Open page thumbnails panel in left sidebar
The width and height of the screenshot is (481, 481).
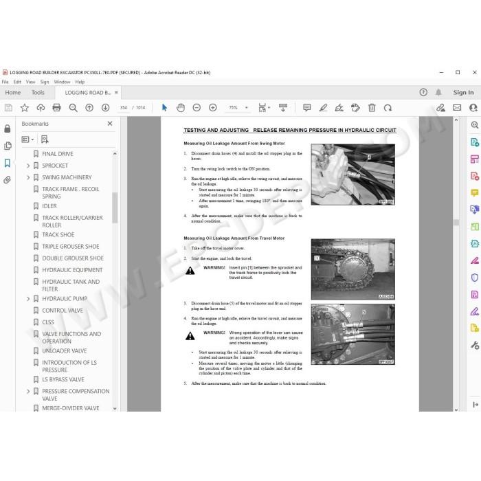tap(8, 146)
